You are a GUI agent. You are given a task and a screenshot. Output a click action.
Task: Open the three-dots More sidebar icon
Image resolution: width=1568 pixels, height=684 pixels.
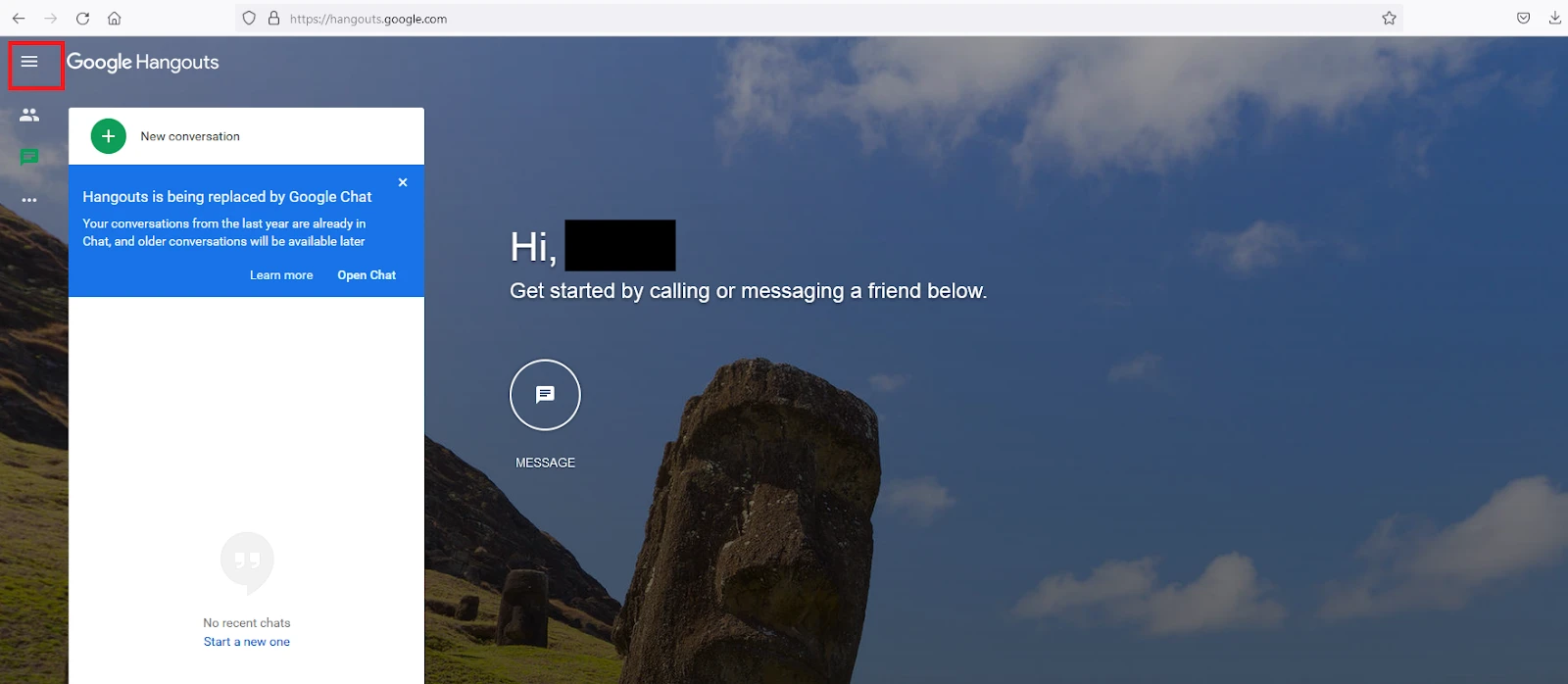[29, 200]
